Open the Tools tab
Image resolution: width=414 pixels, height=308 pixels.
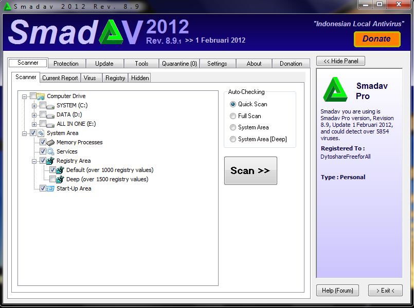(x=141, y=64)
